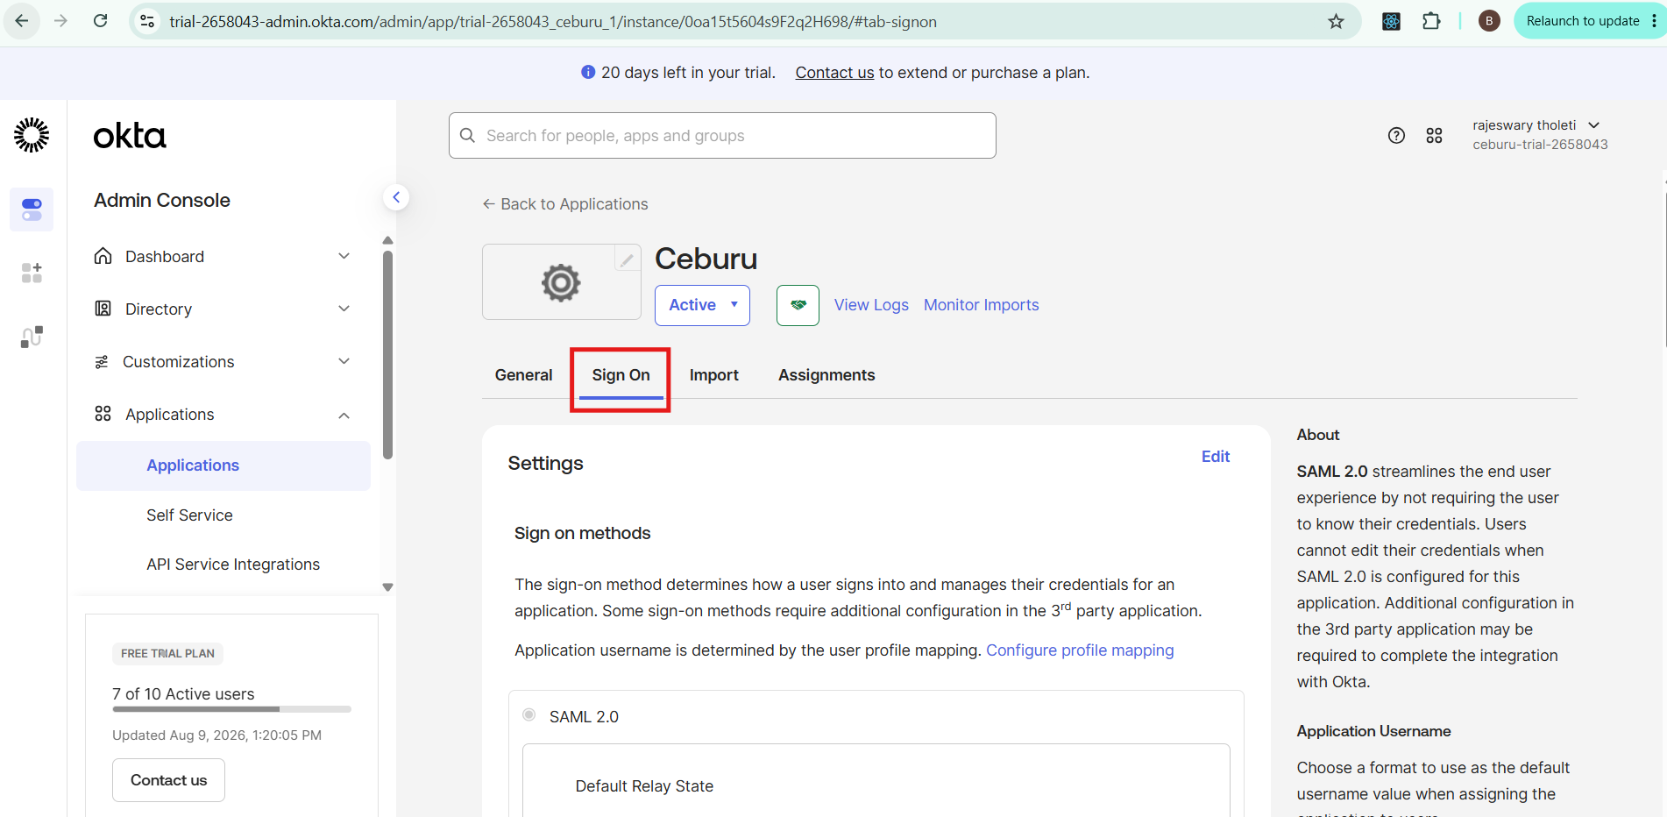
Task: Click the sidebar vertical scrollbar thumb
Action: tap(387, 354)
